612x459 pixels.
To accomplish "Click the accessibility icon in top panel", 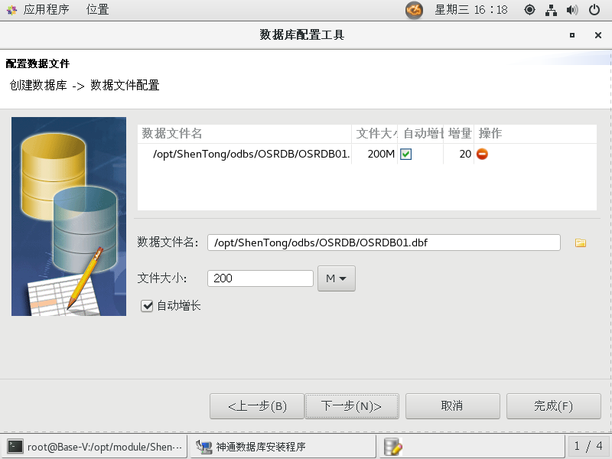I will 529,10.
